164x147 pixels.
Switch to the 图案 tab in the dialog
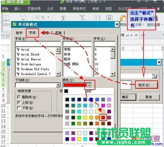point(58,33)
